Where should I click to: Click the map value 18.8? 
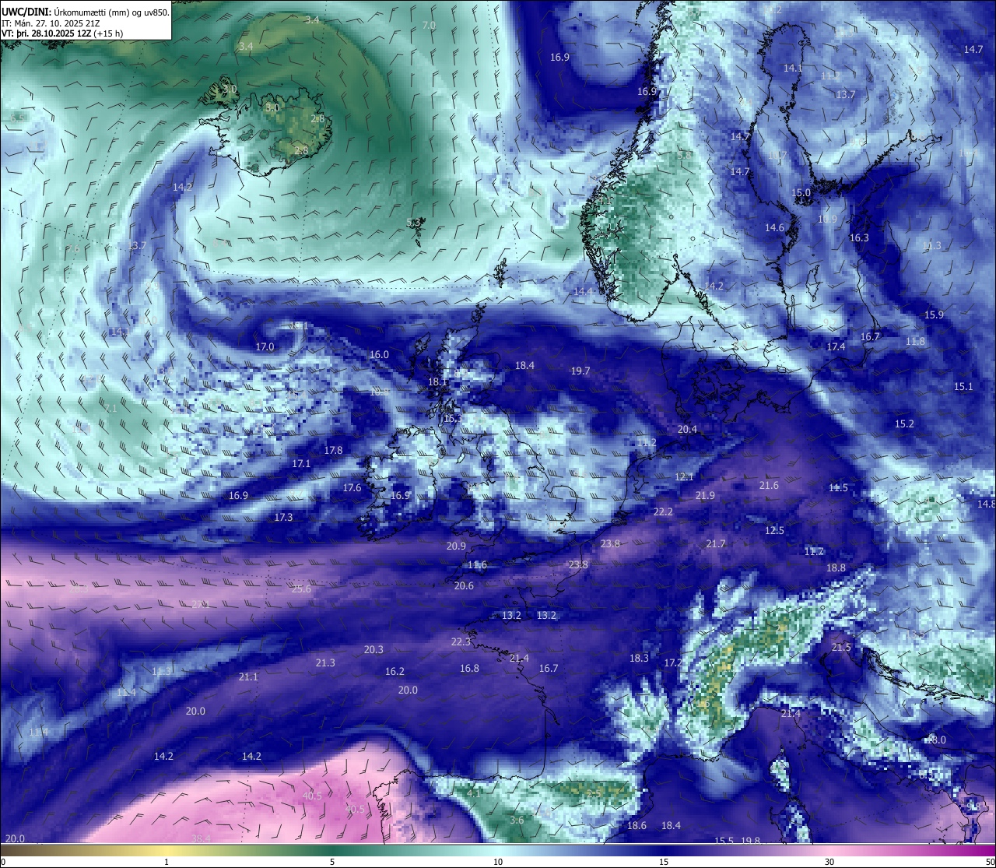(836, 568)
